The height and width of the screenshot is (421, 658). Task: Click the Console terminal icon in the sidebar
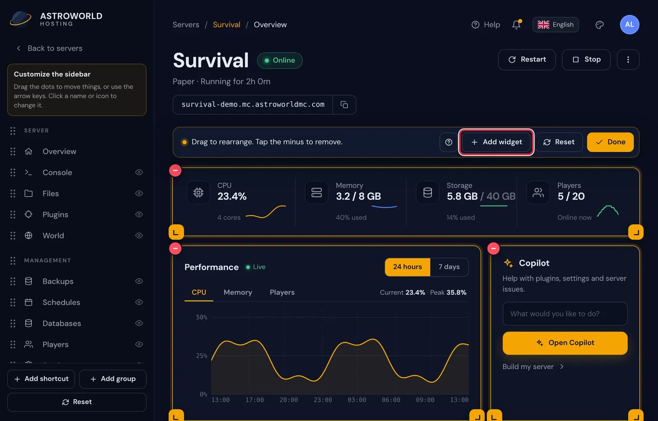pyautogui.click(x=28, y=173)
